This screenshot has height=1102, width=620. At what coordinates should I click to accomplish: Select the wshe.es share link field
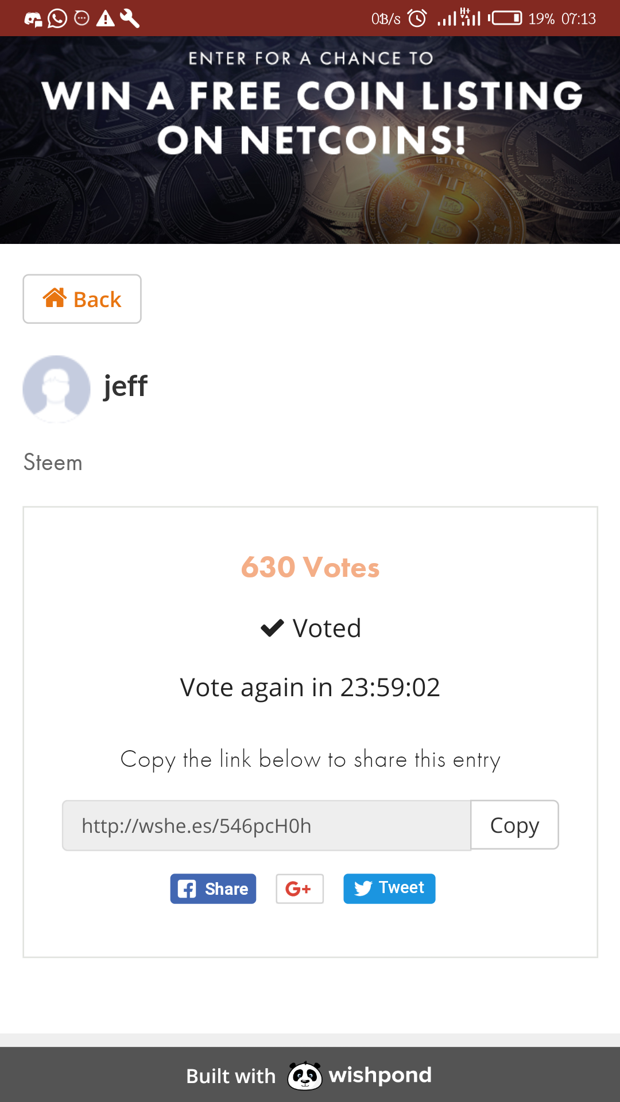tap(266, 825)
